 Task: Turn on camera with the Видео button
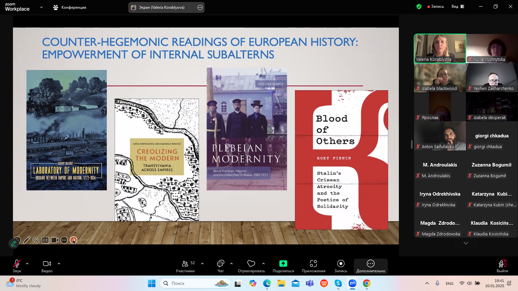coord(47,266)
